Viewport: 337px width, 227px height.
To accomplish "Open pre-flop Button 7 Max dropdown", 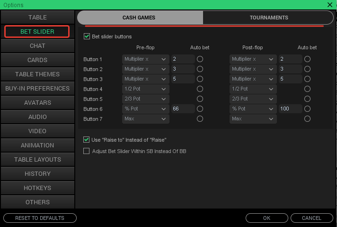I will (x=146, y=119).
